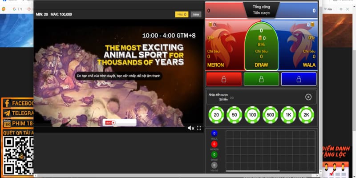
Task: Click the calendar check-in icon
Action: tap(336, 170)
